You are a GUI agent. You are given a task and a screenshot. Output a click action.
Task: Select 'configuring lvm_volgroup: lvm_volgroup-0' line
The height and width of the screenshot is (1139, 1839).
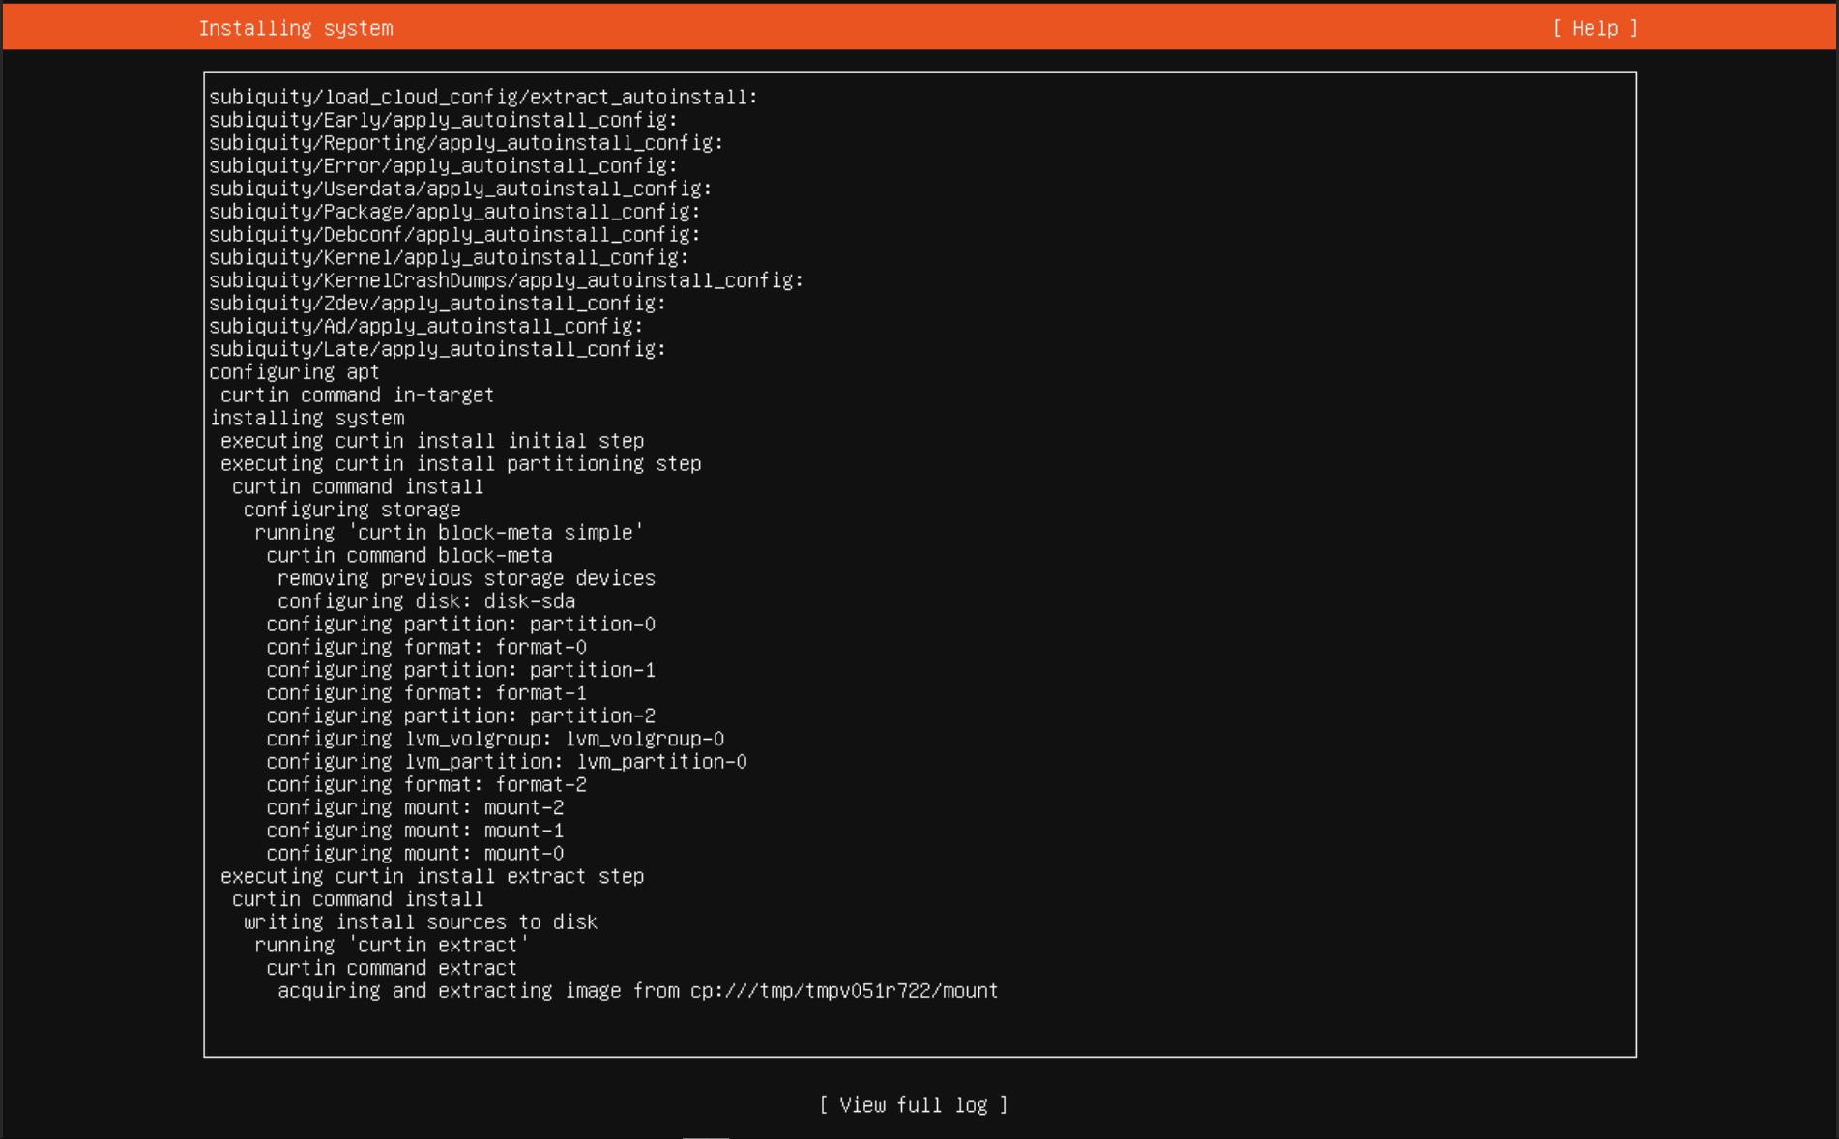pos(495,739)
